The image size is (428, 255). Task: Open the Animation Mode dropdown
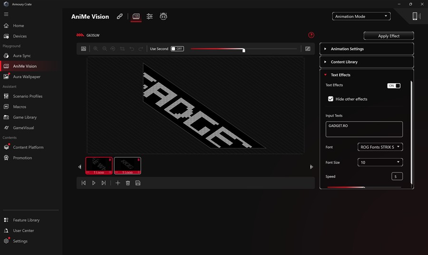[x=361, y=17]
